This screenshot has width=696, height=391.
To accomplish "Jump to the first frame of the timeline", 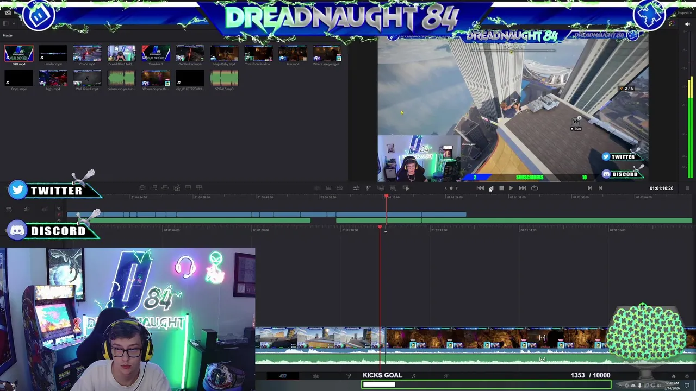I will (480, 188).
